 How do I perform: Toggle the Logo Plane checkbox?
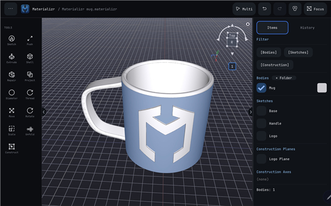(x=261, y=159)
